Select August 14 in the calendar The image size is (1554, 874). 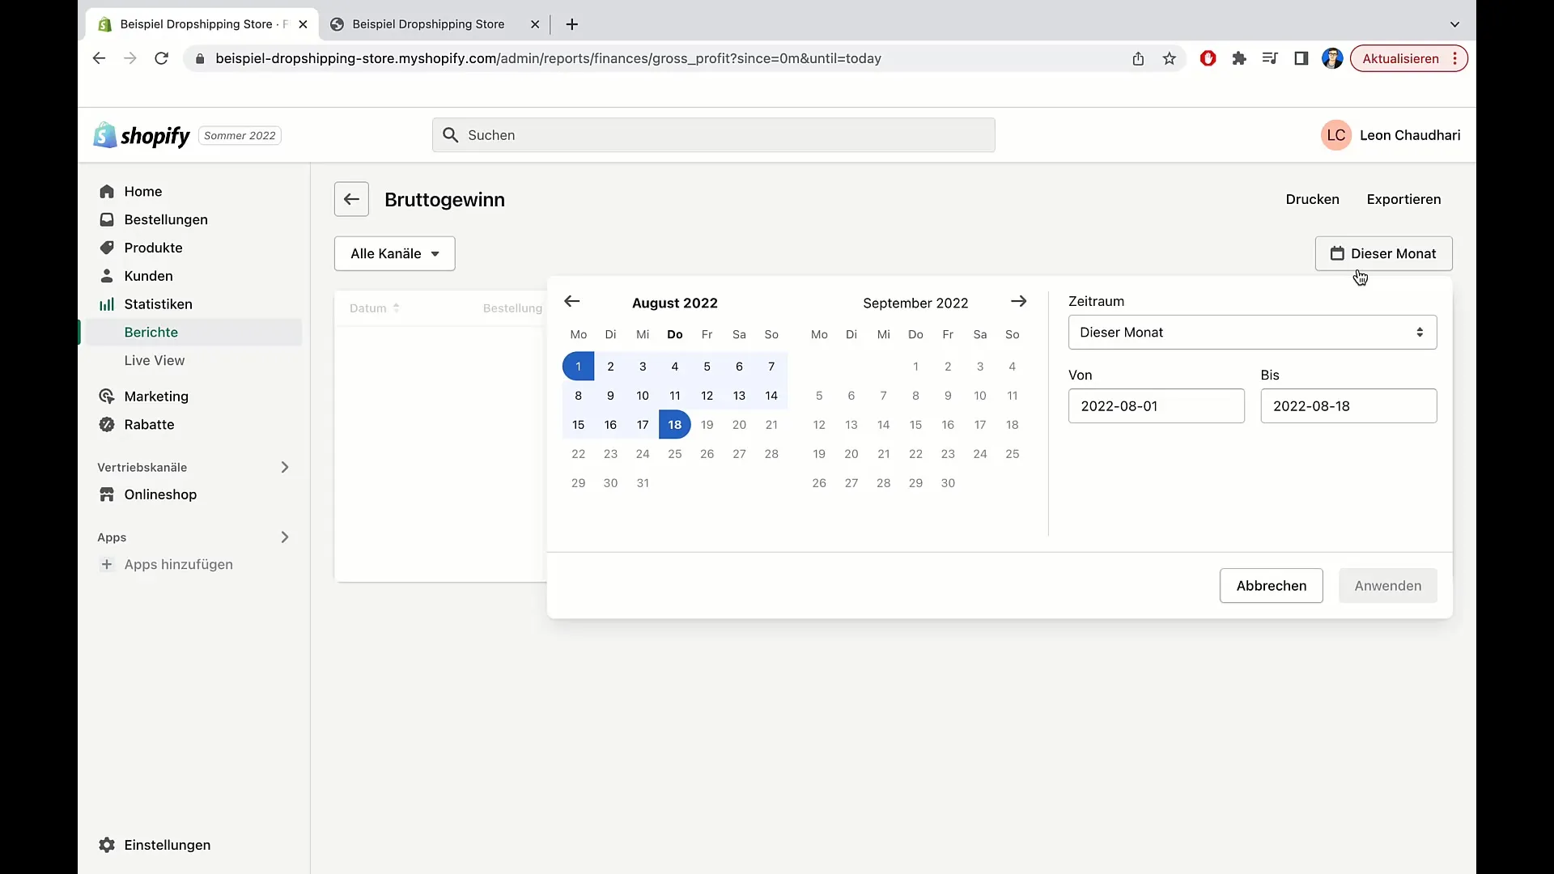pos(771,396)
